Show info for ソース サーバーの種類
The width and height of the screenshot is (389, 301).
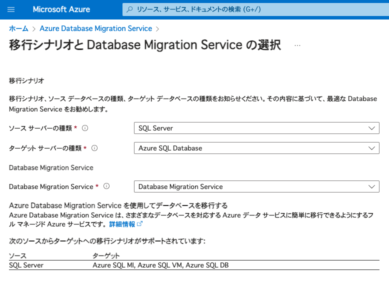(x=85, y=128)
